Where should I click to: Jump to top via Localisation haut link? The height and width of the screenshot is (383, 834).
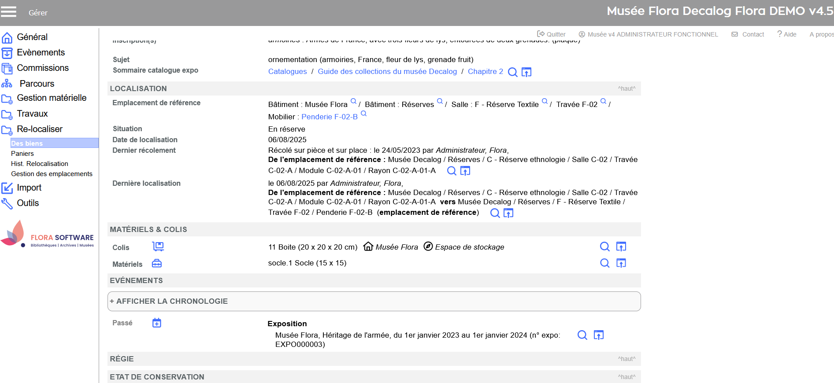(x=626, y=88)
